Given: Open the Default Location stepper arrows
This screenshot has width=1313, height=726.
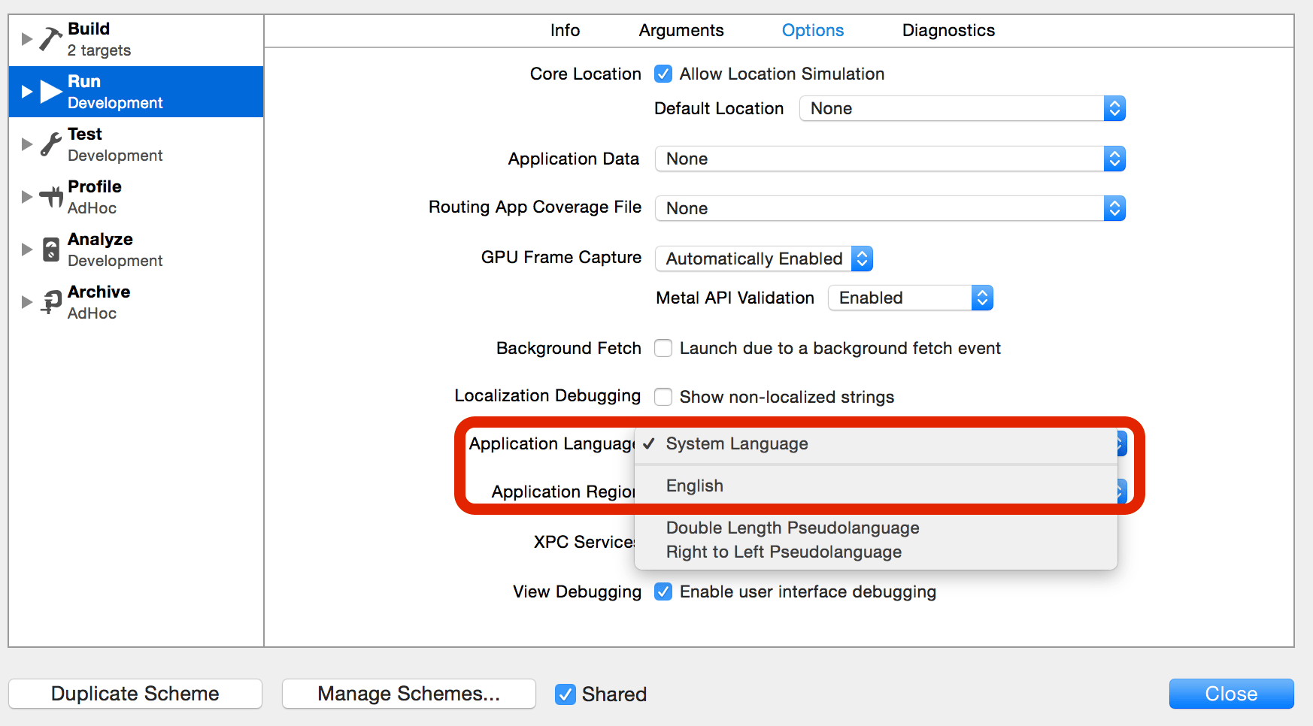Looking at the screenshot, I should click(1116, 108).
